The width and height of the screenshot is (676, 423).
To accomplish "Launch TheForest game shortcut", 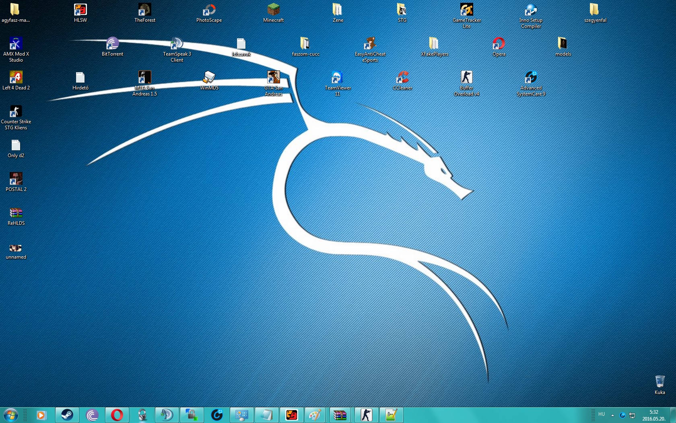I will pos(145,12).
